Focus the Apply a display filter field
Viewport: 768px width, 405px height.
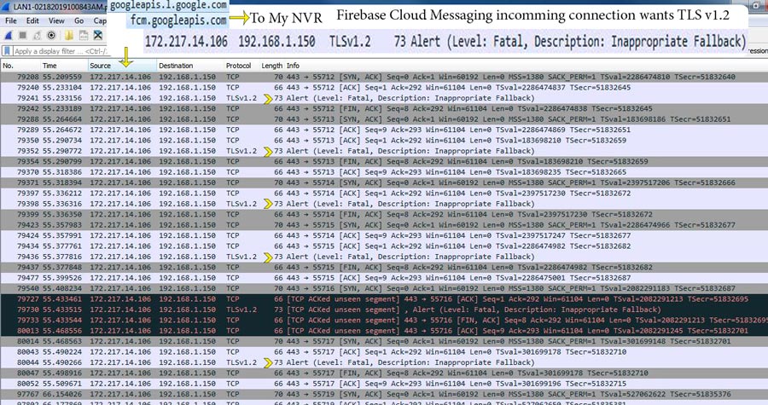61,51
